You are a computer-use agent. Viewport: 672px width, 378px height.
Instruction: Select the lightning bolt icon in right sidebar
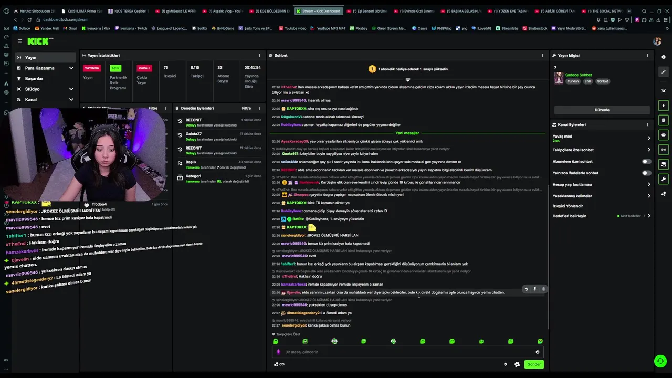[x=664, y=106]
